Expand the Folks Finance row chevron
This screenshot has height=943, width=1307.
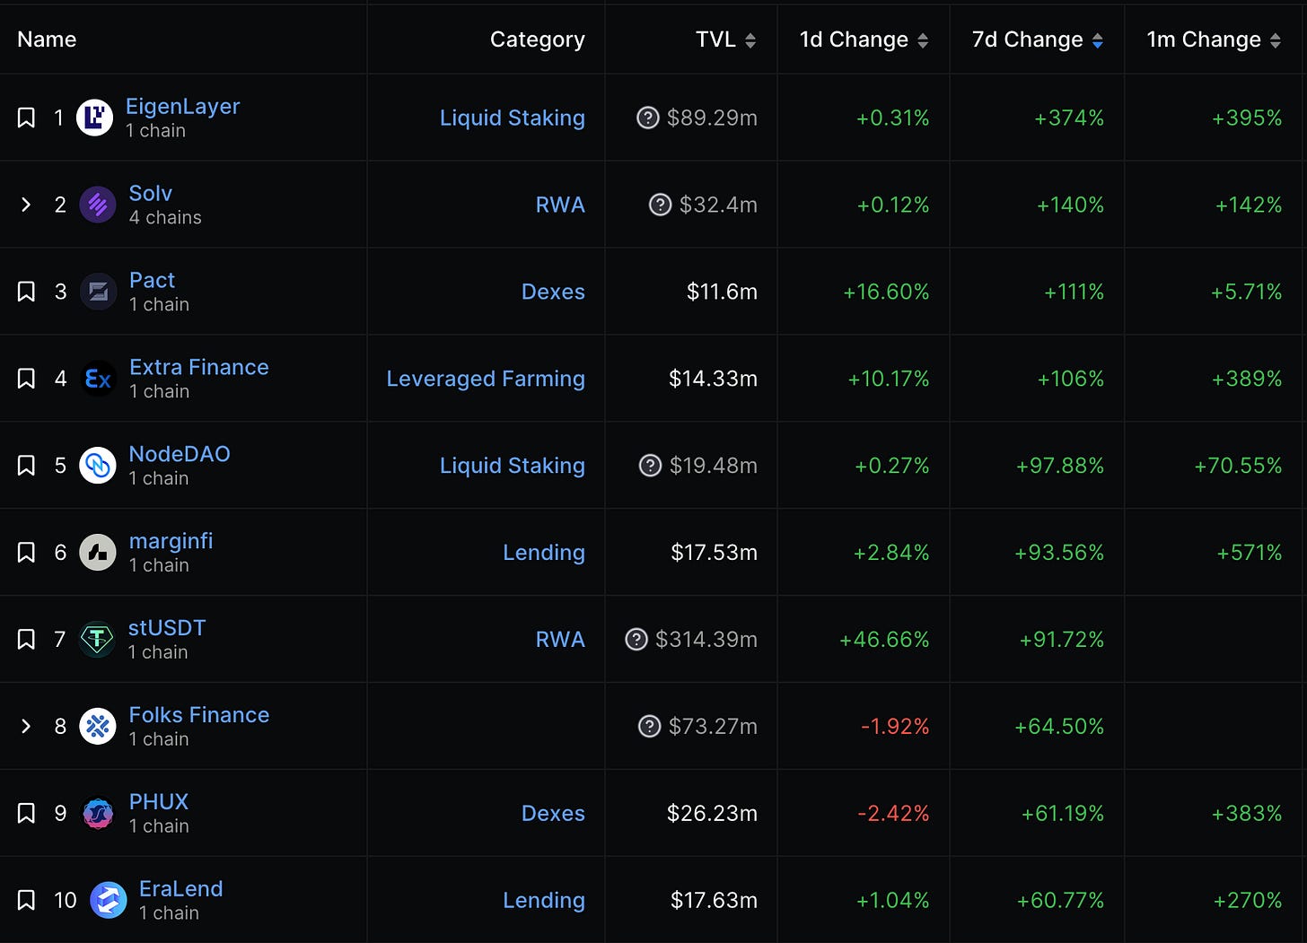tap(26, 726)
